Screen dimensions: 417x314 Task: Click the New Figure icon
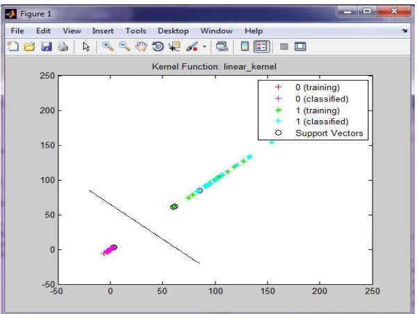pyautogui.click(x=13, y=47)
